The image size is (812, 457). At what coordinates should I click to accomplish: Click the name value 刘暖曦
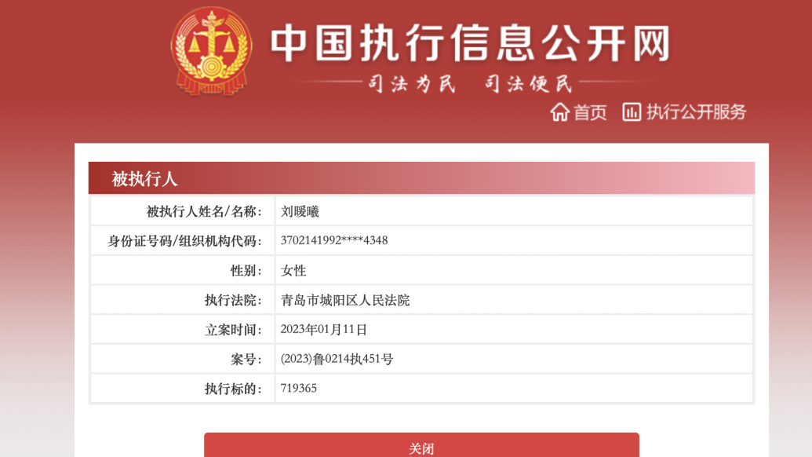(x=300, y=211)
